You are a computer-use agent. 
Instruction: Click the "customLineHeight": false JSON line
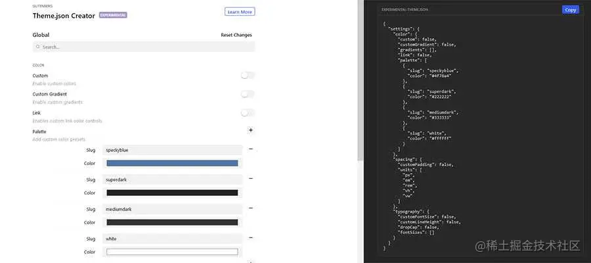pyautogui.click(x=429, y=222)
